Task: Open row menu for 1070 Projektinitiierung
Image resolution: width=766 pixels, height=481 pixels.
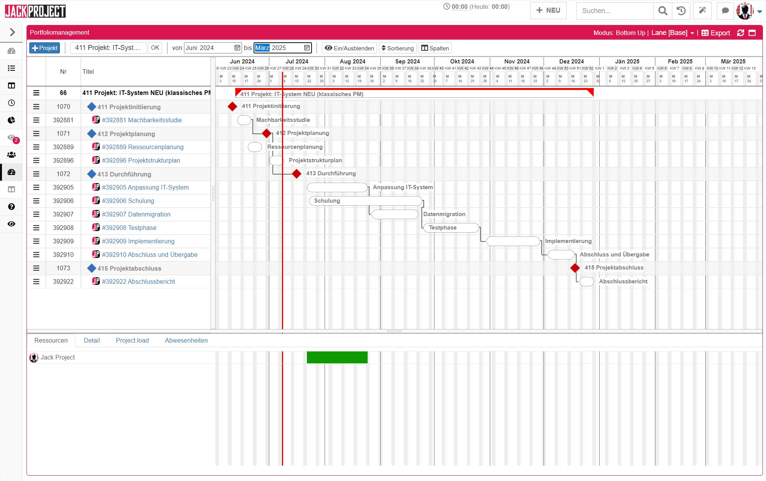Action: click(36, 107)
